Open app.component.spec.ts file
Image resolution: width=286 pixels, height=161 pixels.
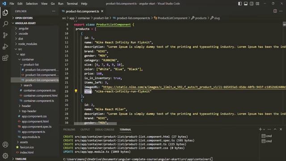point(37,127)
